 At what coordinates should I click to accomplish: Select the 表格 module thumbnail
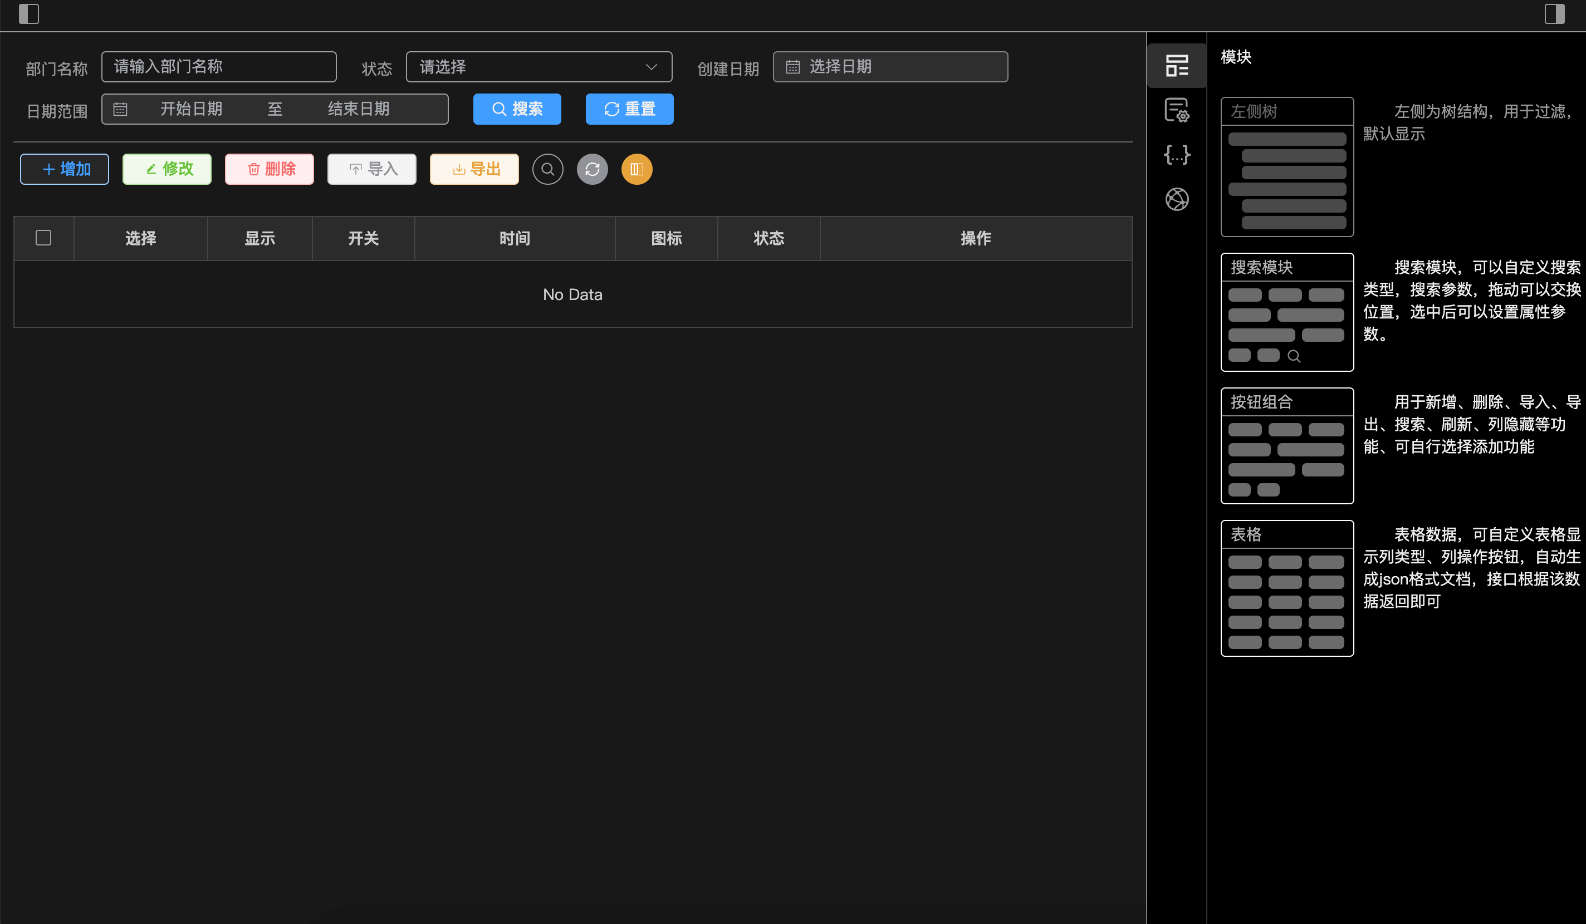(1286, 588)
